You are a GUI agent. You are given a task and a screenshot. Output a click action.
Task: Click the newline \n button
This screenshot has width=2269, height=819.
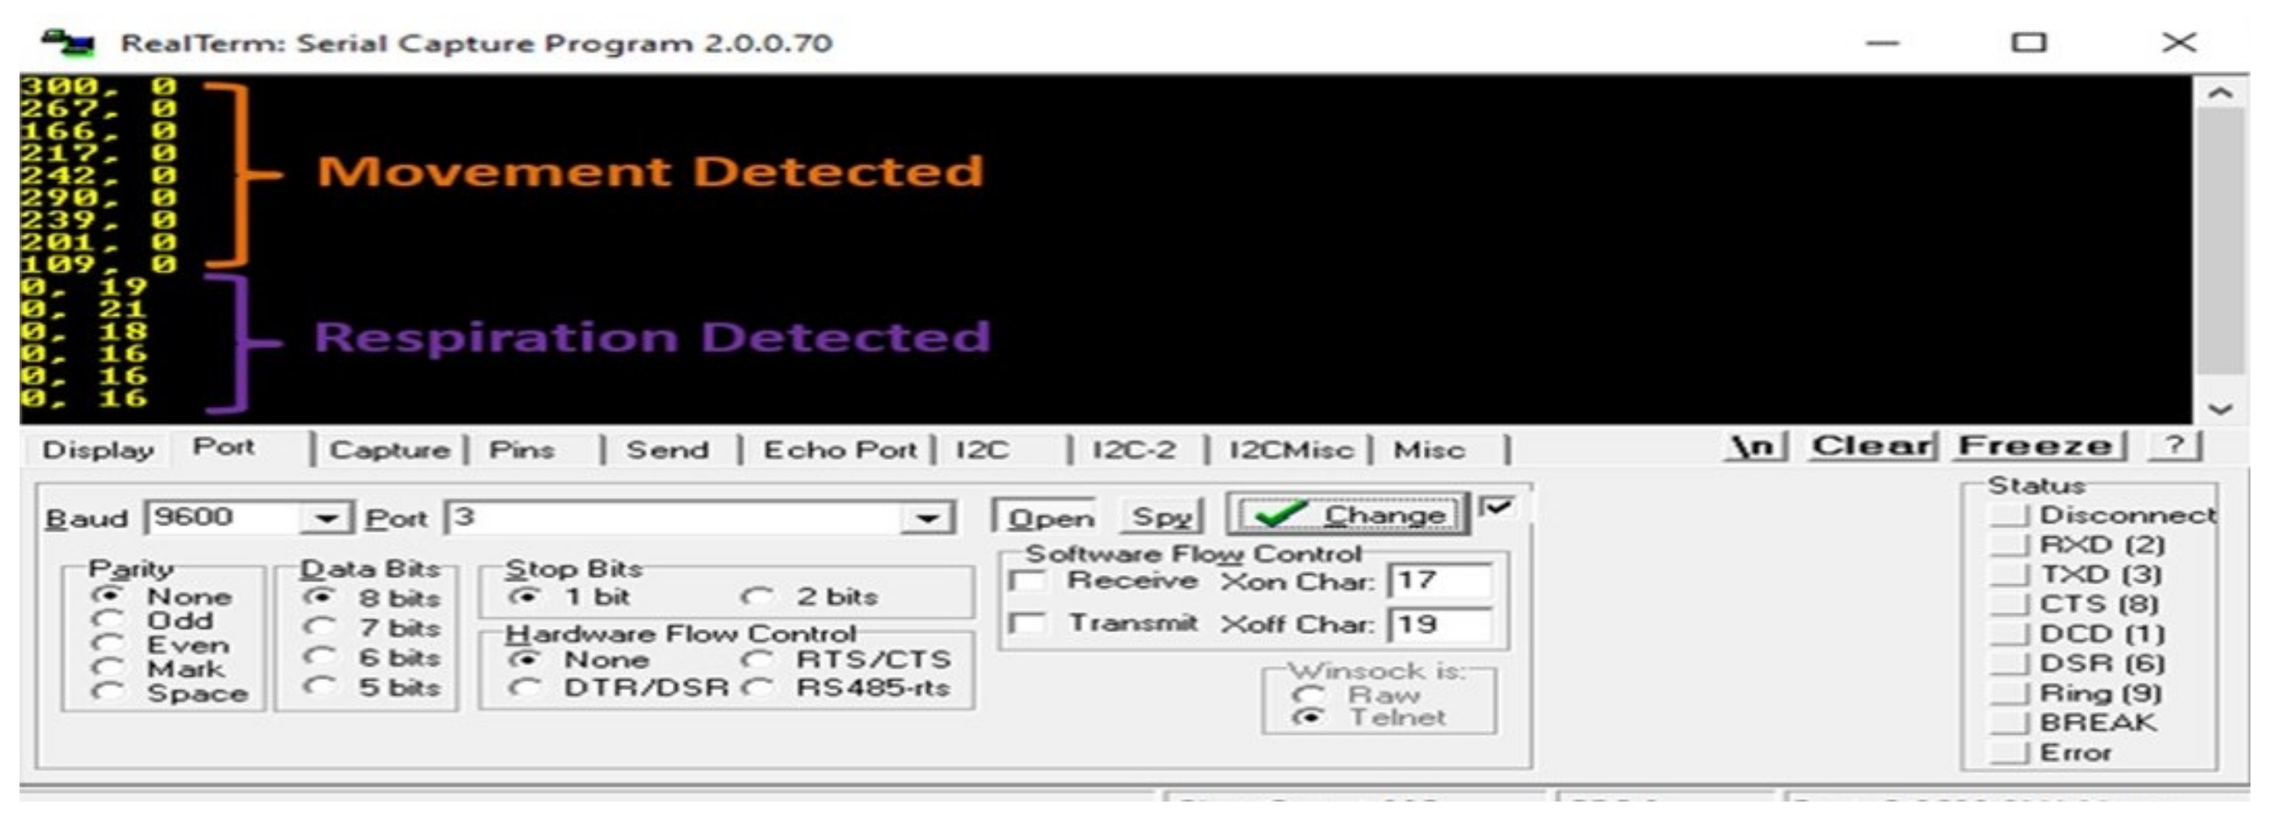[1754, 445]
